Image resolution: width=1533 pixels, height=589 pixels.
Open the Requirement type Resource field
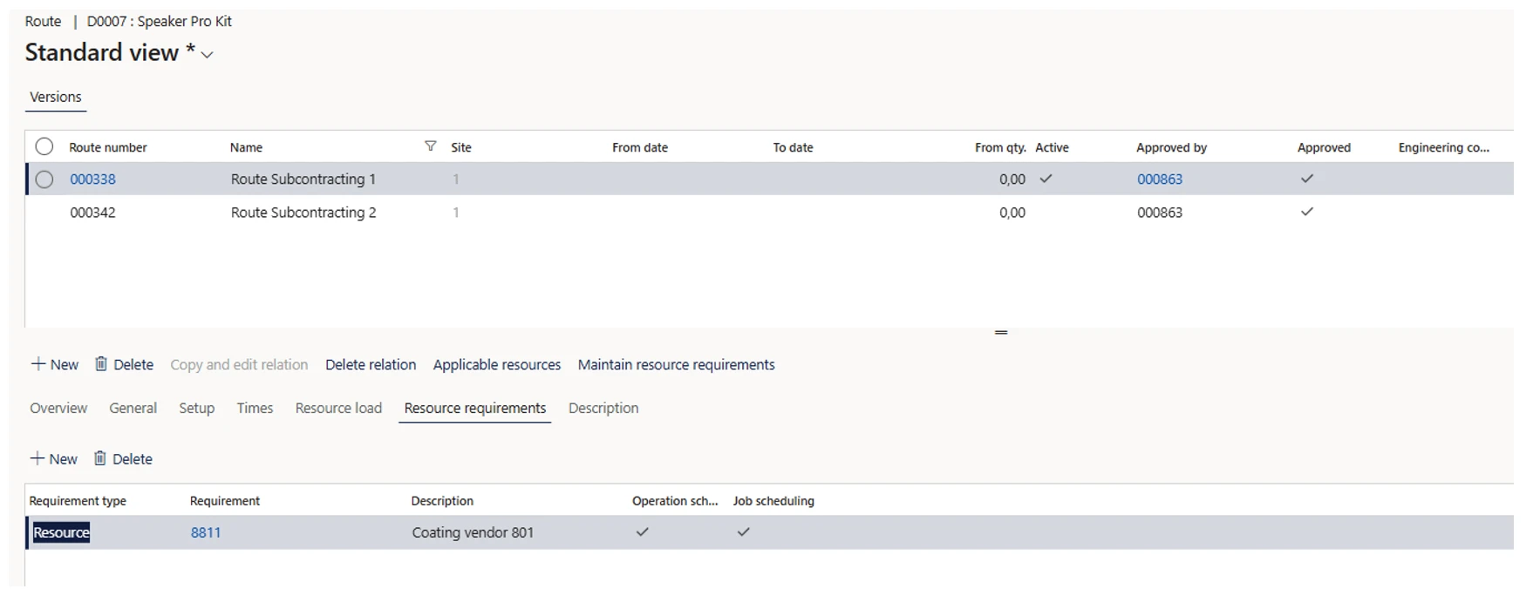click(61, 532)
